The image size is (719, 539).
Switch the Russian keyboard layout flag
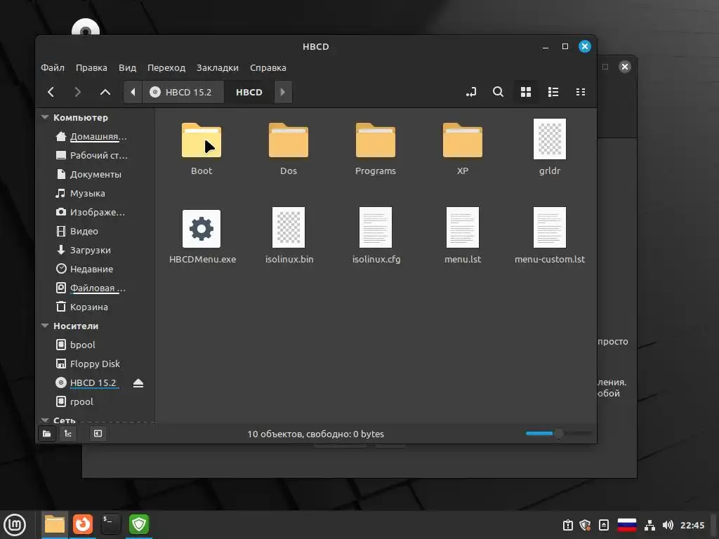pyautogui.click(x=627, y=525)
